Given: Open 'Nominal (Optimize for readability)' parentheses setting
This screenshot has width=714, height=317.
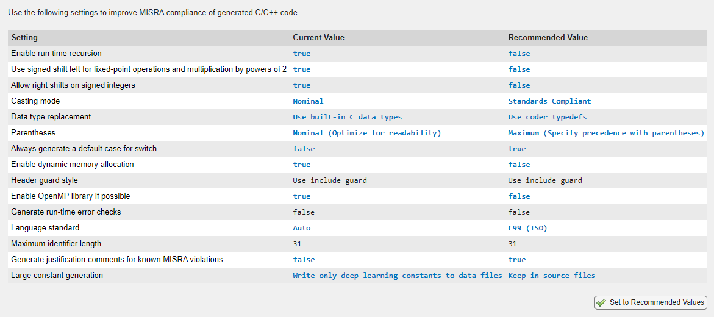Looking at the screenshot, I should click(366, 133).
